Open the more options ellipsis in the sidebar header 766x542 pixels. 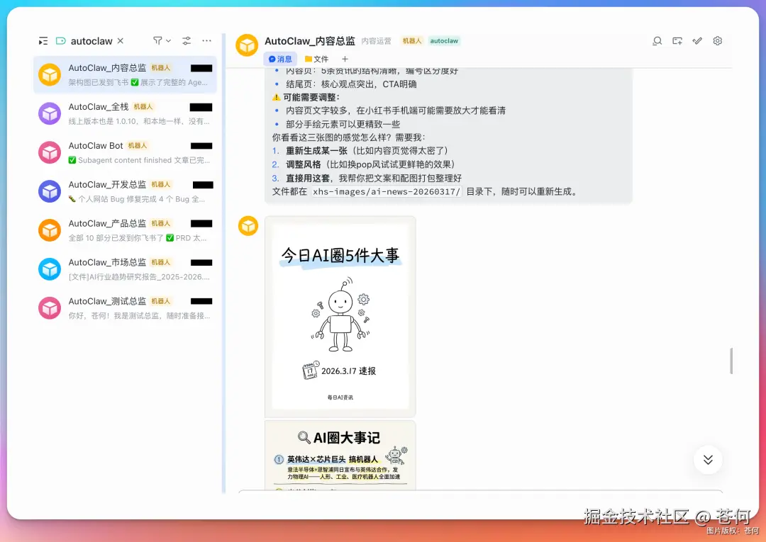pos(206,40)
